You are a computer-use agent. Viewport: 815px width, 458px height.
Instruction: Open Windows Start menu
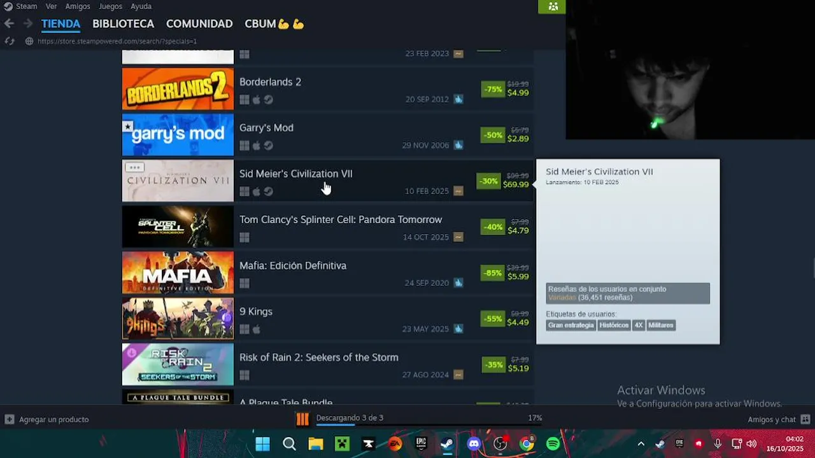coord(262,443)
